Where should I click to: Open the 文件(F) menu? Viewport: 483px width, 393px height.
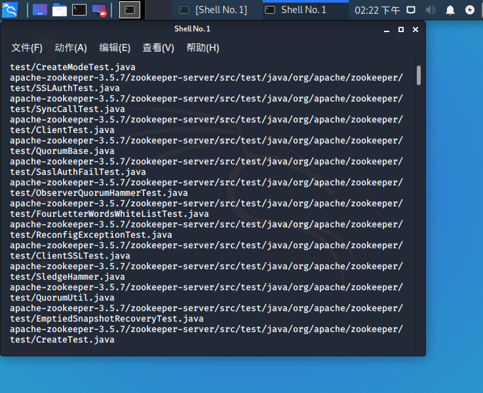(x=27, y=48)
